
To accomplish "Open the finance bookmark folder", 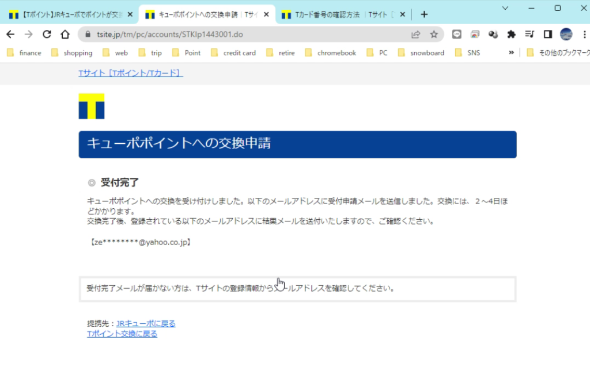I will pos(24,53).
